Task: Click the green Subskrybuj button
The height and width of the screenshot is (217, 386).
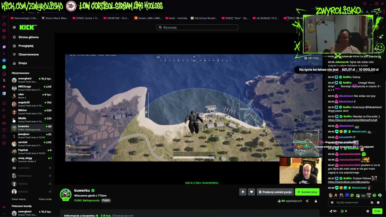Action: click(x=307, y=192)
